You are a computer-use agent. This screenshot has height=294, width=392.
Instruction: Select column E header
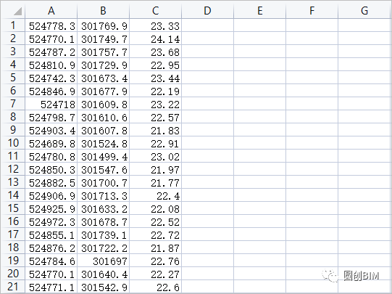[259, 10]
